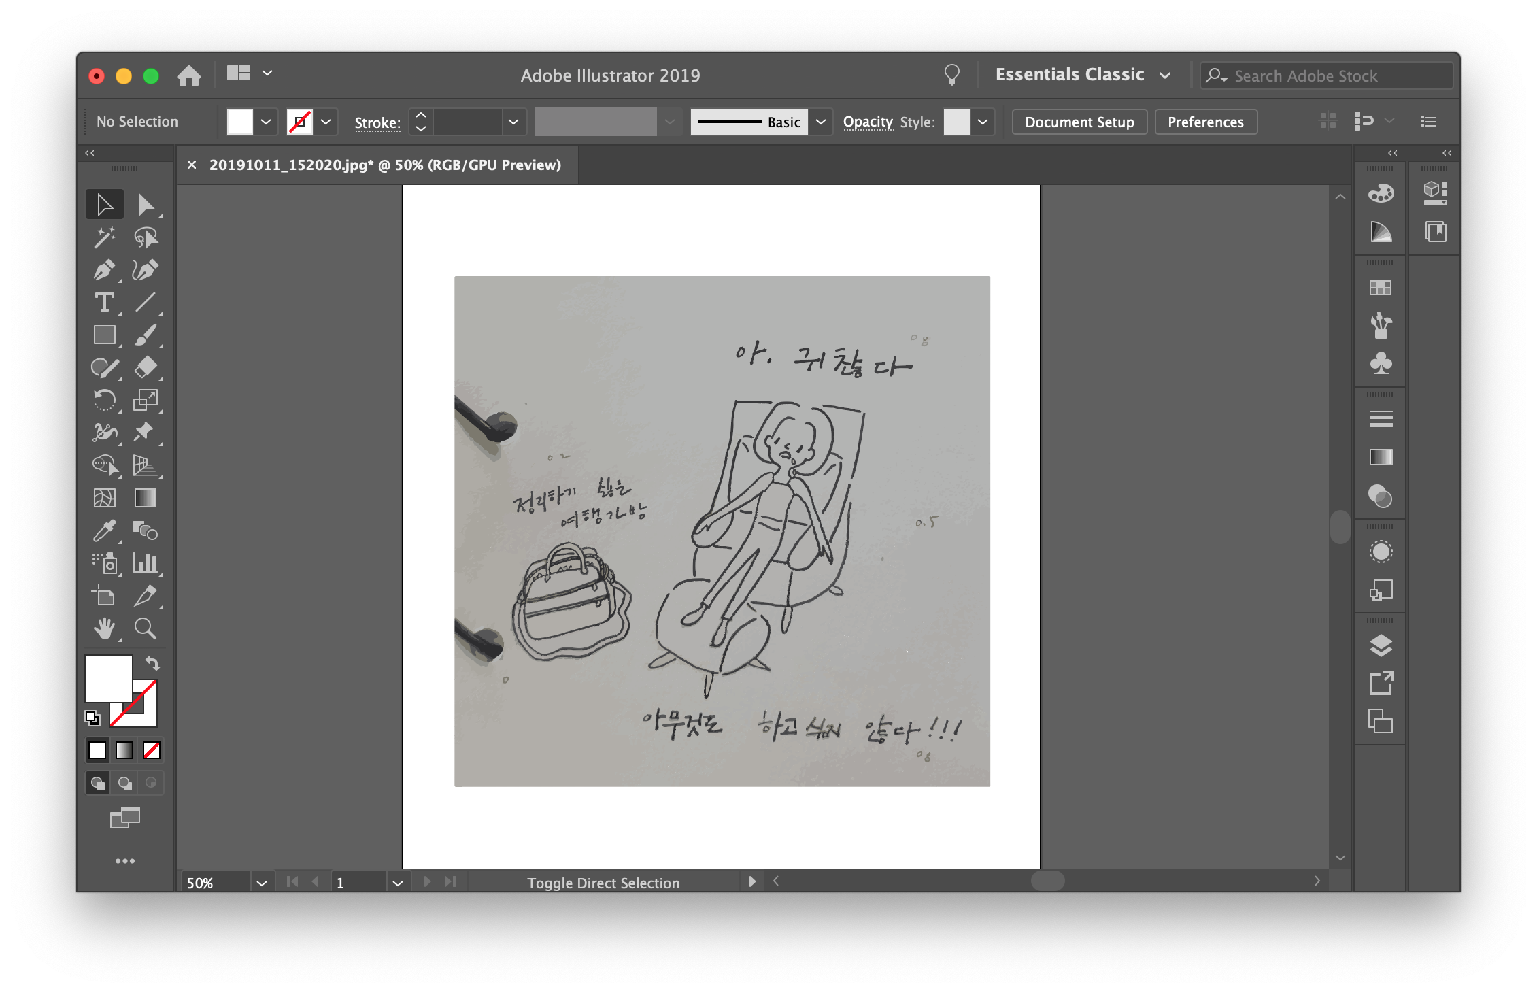
Task: Set paint mode to None
Action: pyautogui.click(x=152, y=750)
